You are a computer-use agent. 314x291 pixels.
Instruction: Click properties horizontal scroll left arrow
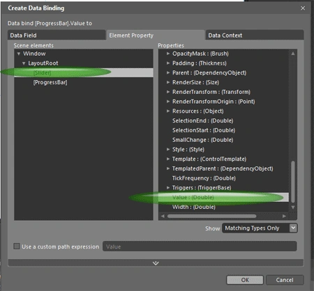click(163, 216)
